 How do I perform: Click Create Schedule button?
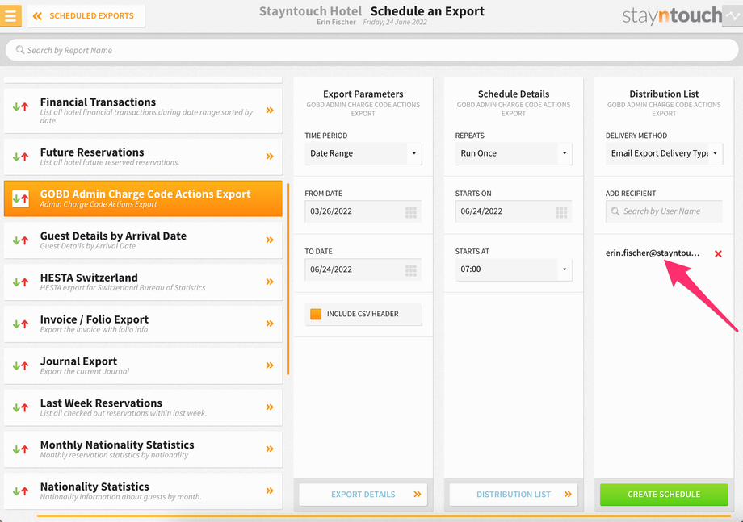pos(664,495)
